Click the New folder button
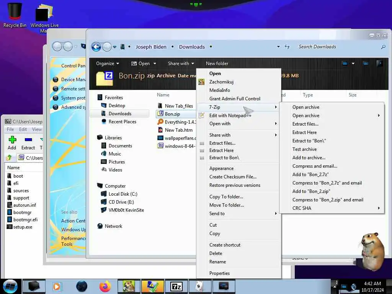392x294 pixels. [217, 64]
